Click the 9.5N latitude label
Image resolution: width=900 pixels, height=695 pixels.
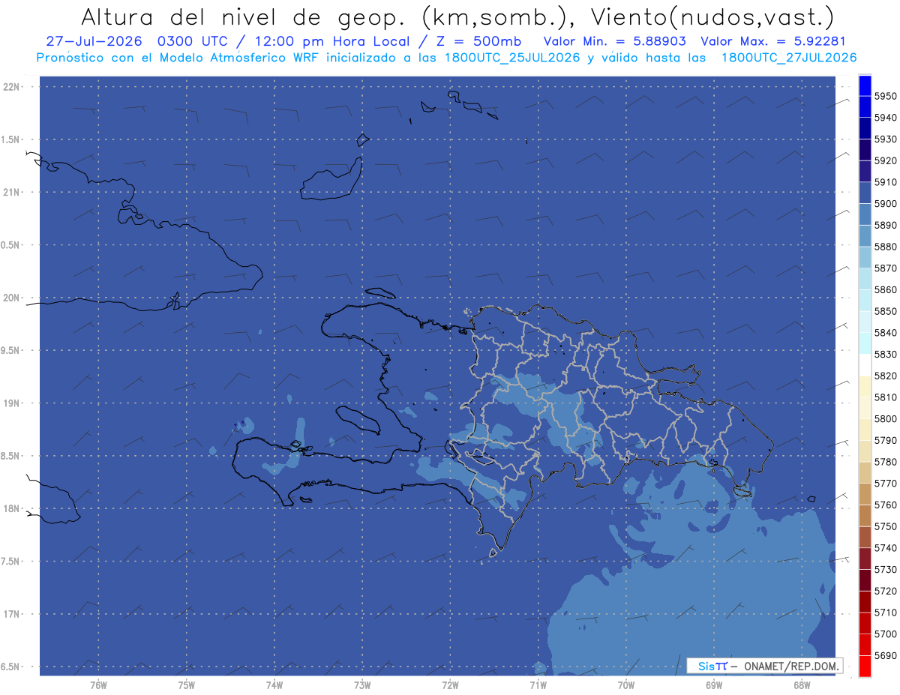click(x=10, y=351)
